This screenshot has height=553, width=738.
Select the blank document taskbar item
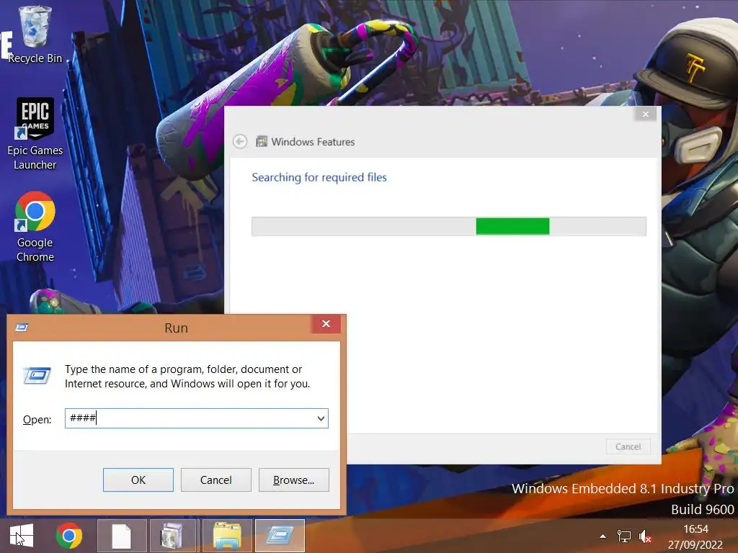(x=121, y=536)
